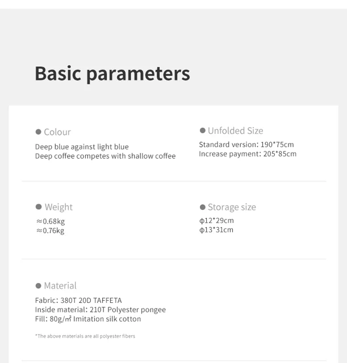
Task: Click the bullet dot beside Unfolded Size
Action: (202, 130)
